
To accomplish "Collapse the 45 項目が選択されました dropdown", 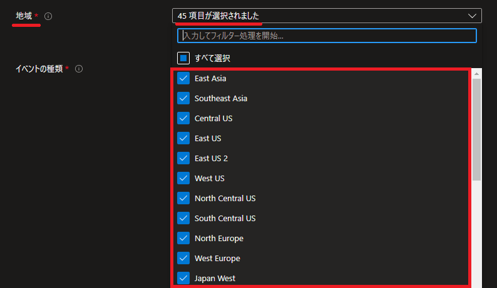I will pos(327,16).
